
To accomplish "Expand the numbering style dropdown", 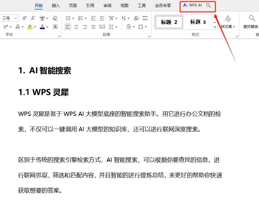I will [x=86, y=18].
